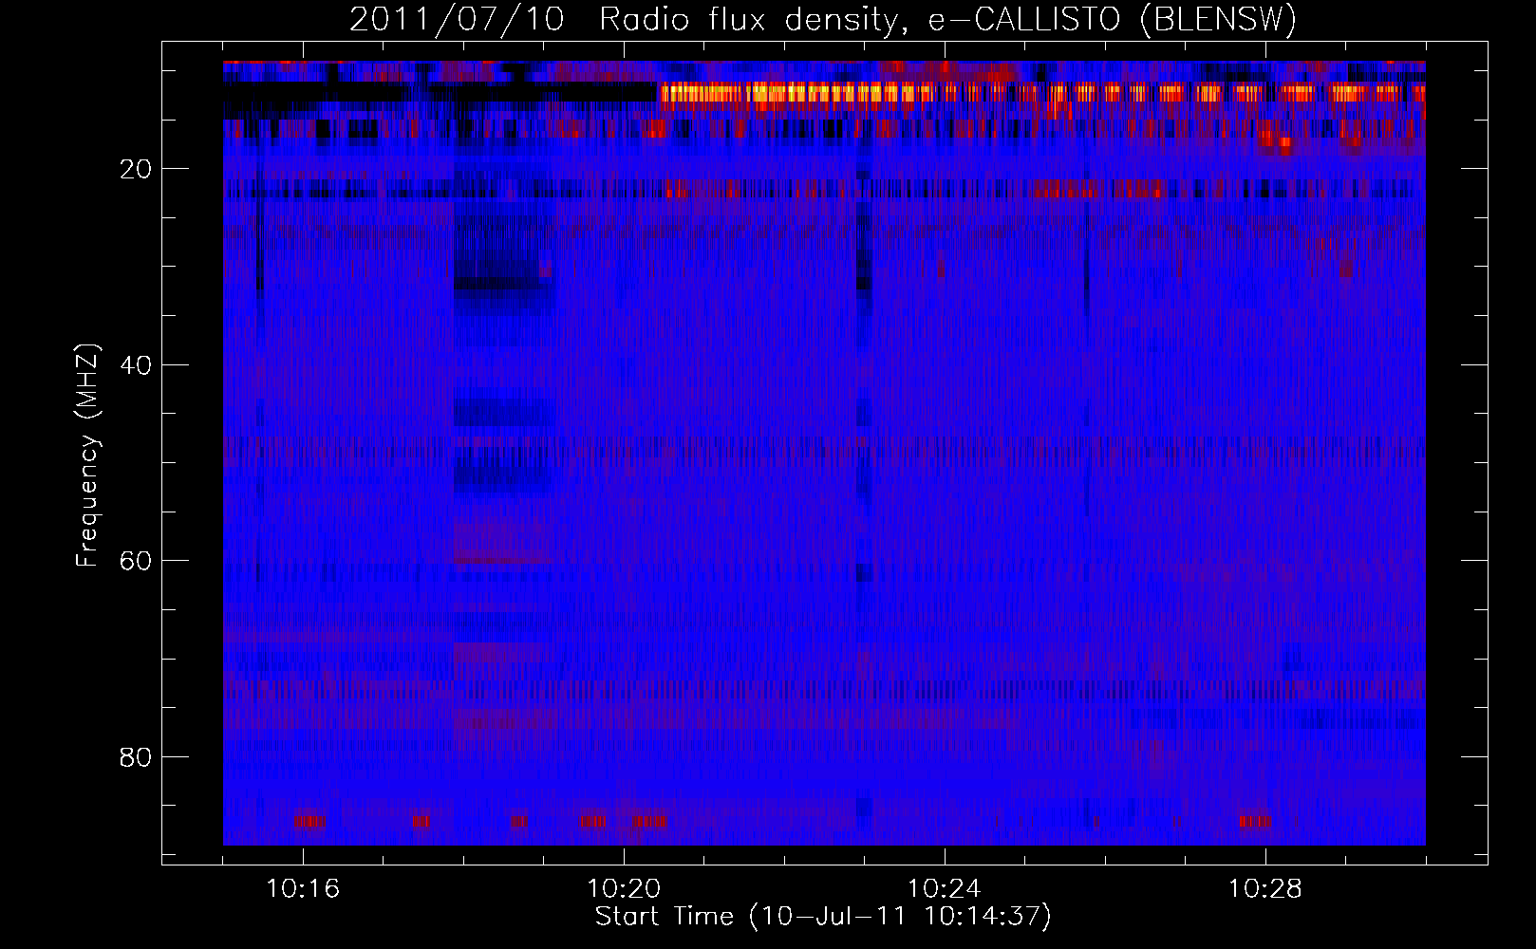The height and width of the screenshot is (949, 1536).
Task: Click the "Frequency (MHZ)" axis label
Action: click(x=87, y=456)
